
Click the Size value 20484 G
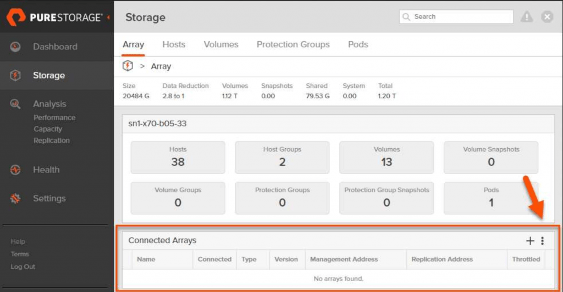pyautogui.click(x=136, y=96)
